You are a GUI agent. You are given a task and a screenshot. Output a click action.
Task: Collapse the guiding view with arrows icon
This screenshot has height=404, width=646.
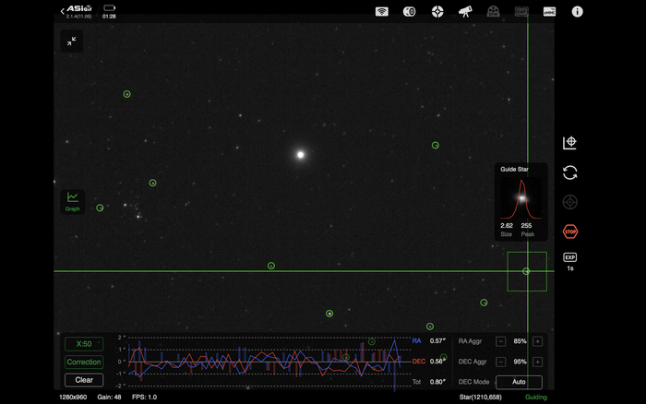(x=72, y=41)
